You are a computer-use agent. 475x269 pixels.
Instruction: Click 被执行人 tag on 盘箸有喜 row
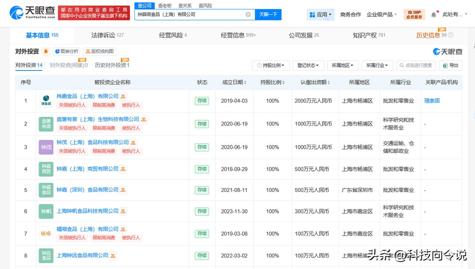pyautogui.click(x=131, y=128)
